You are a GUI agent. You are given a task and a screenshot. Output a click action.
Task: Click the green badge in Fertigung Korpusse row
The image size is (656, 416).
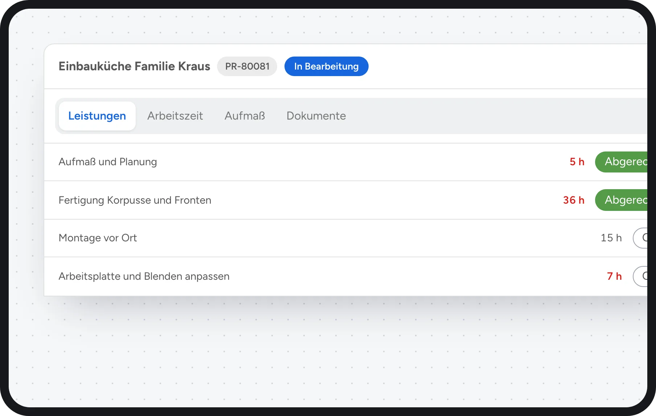tap(621, 200)
